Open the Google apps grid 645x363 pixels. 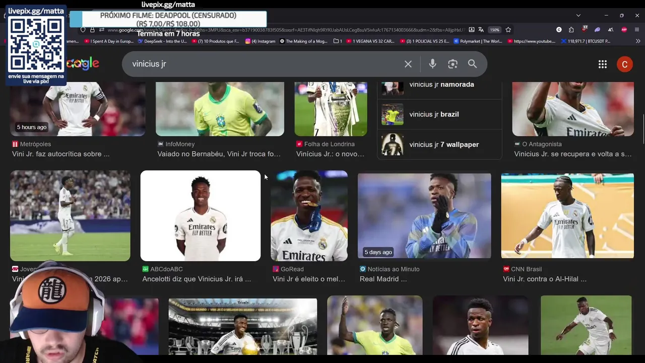(602, 64)
